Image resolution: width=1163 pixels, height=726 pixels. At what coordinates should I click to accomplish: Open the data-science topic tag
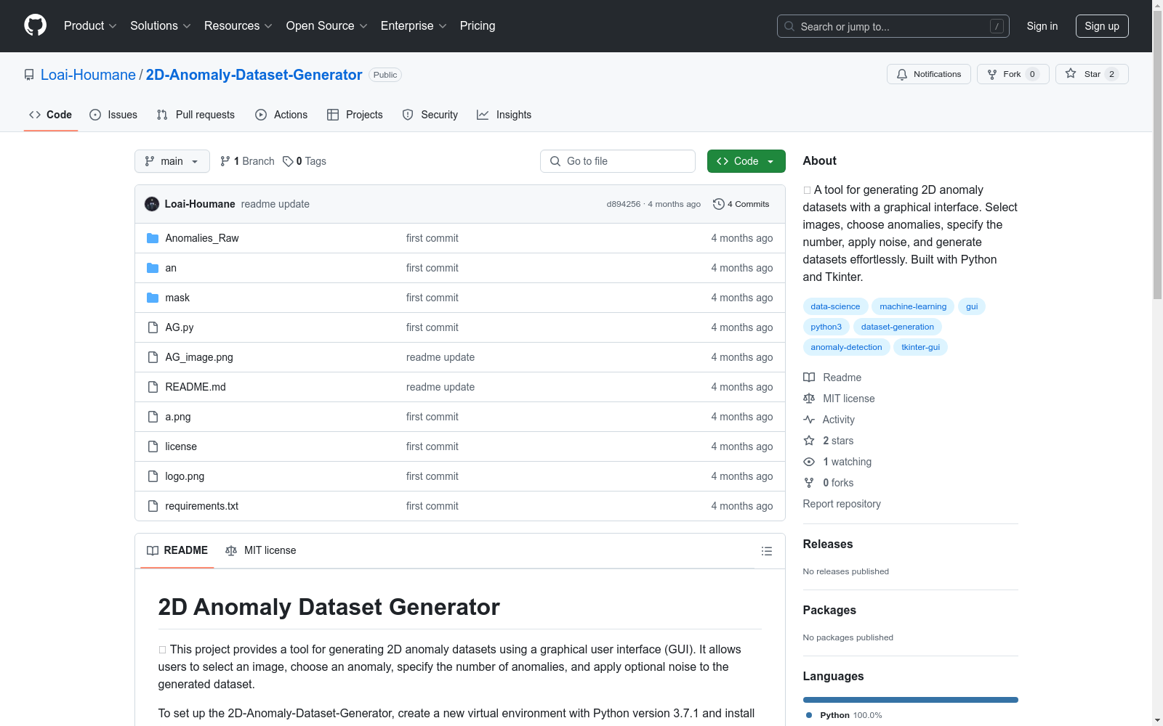tap(835, 306)
